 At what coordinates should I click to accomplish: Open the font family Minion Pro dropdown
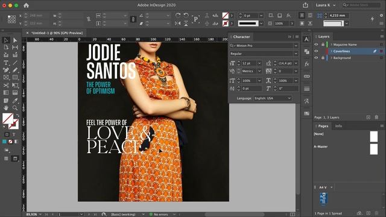pos(296,46)
